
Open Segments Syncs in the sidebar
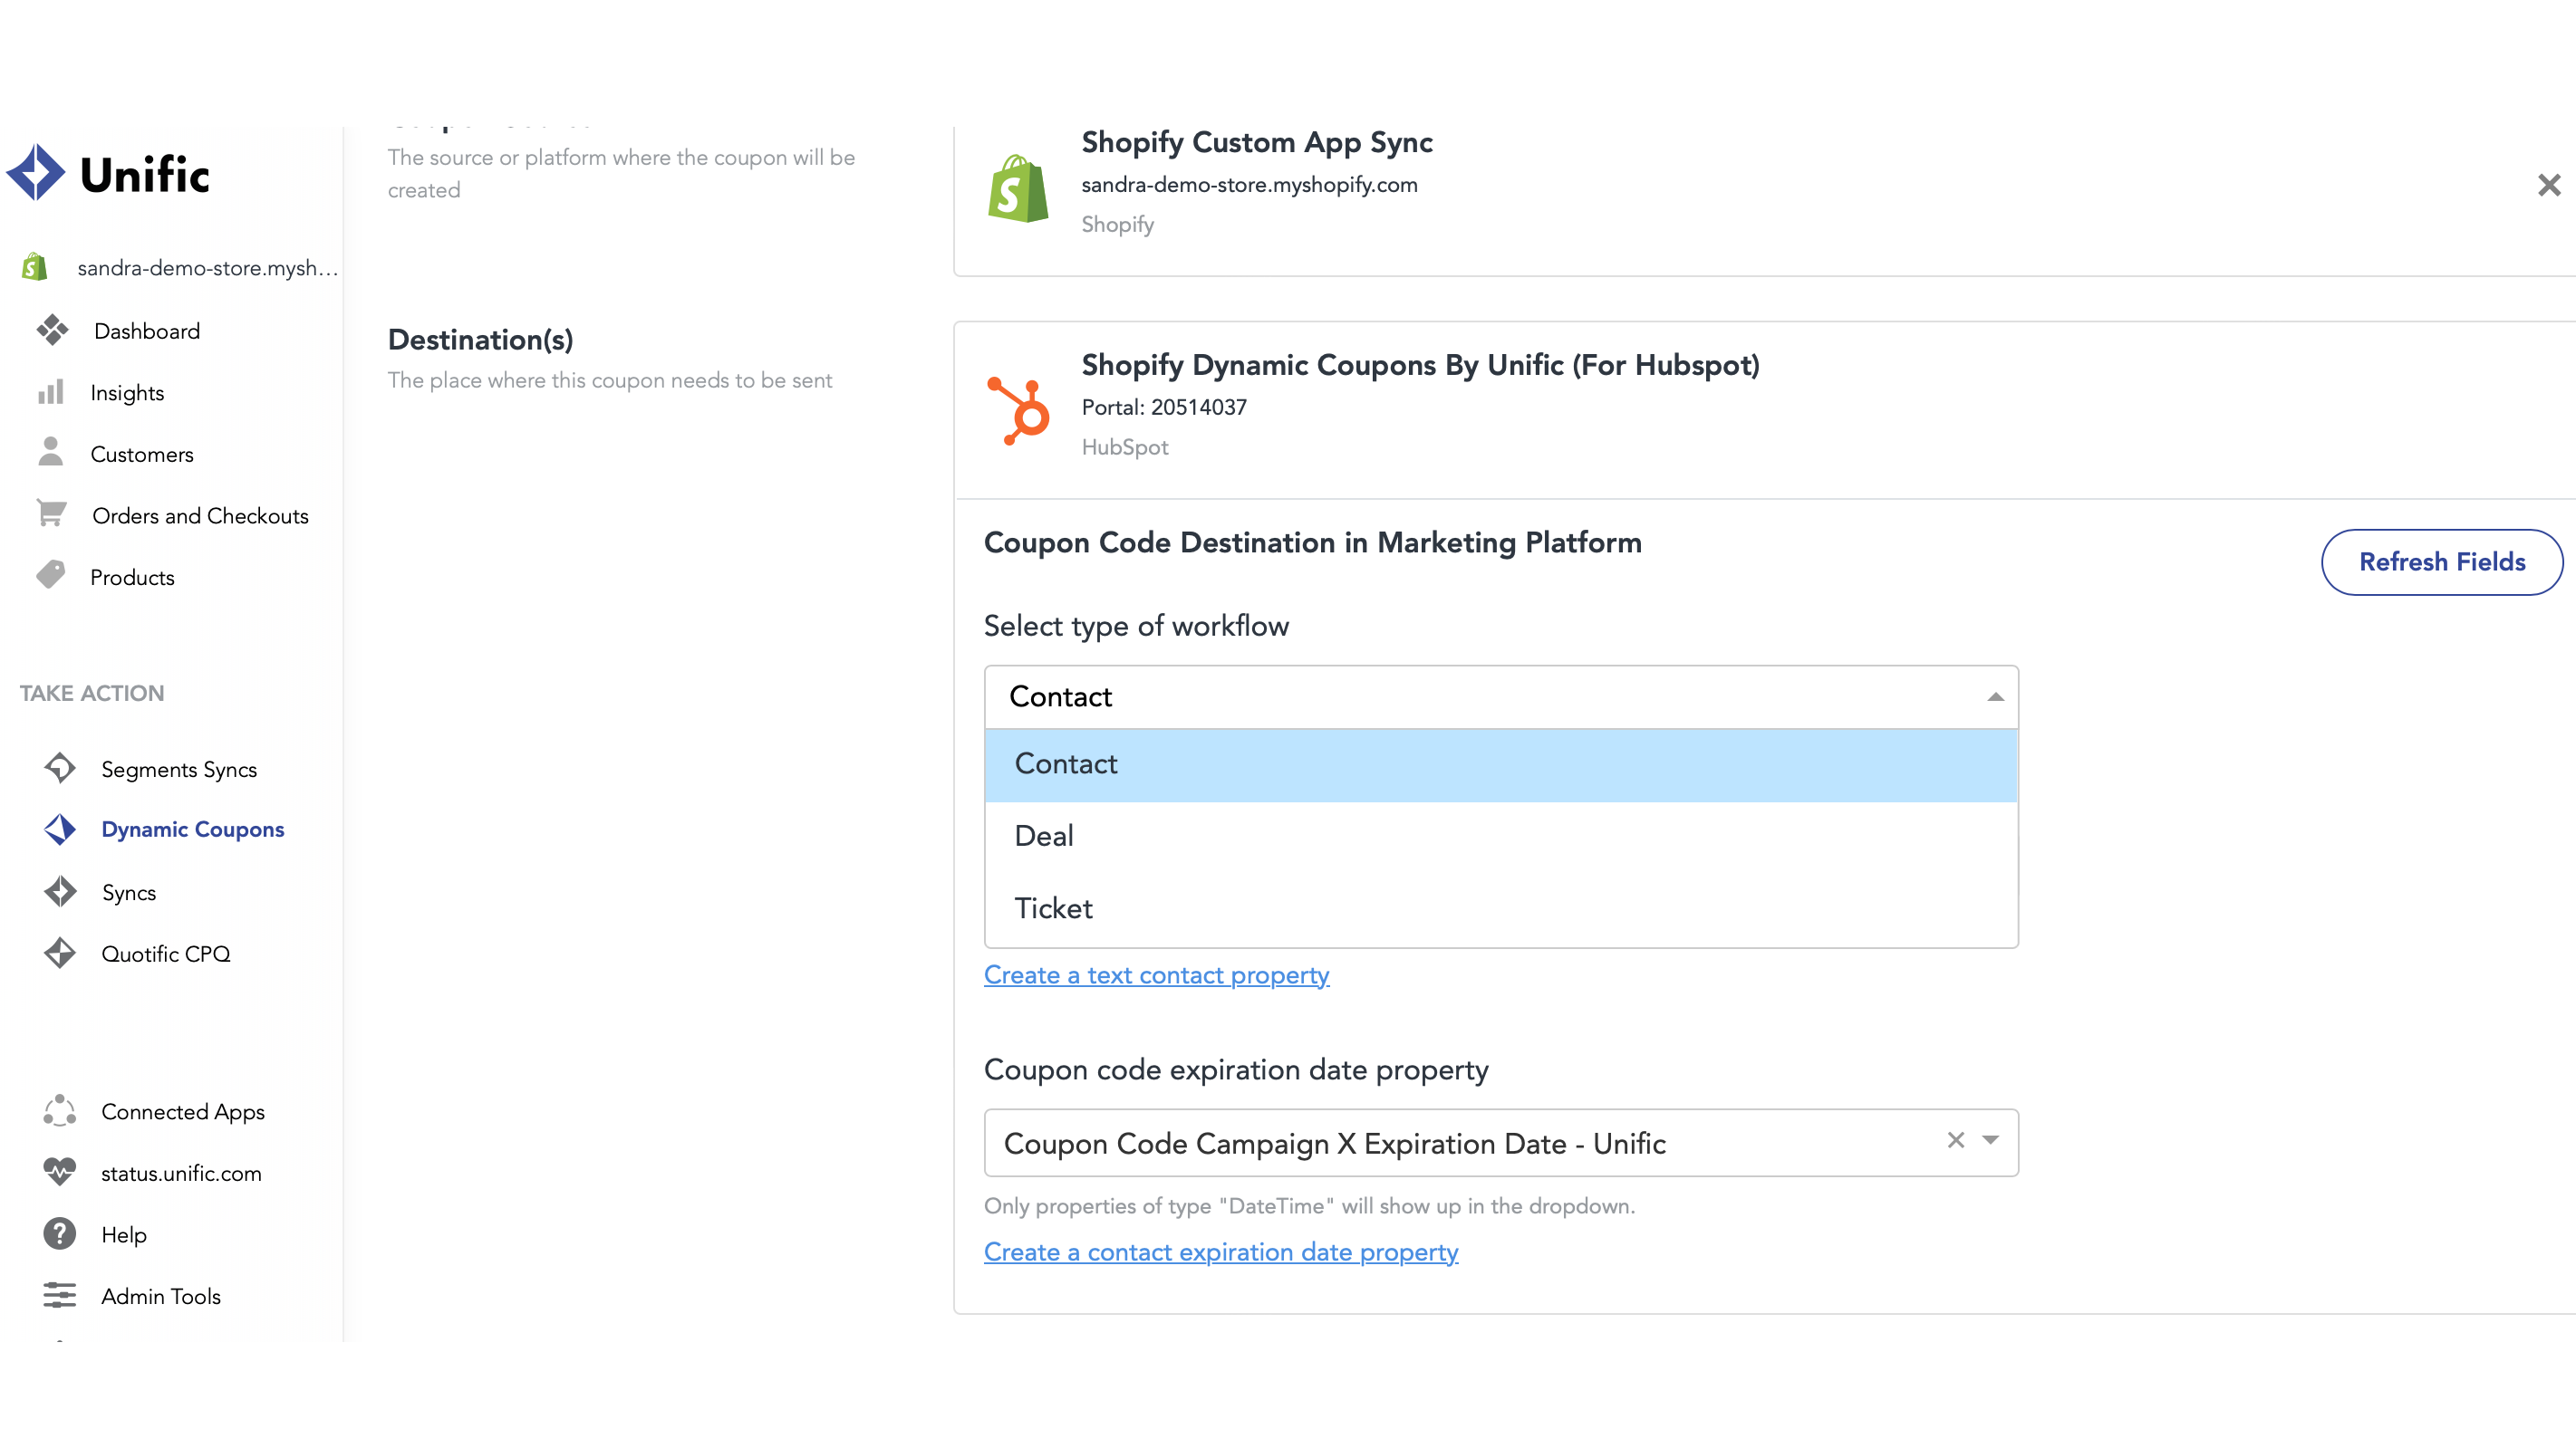(179, 770)
